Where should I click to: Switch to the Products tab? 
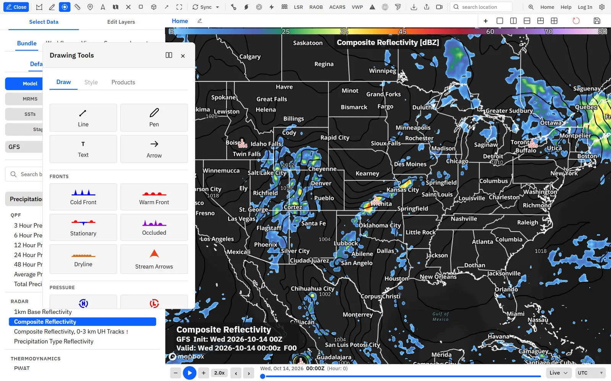click(123, 82)
